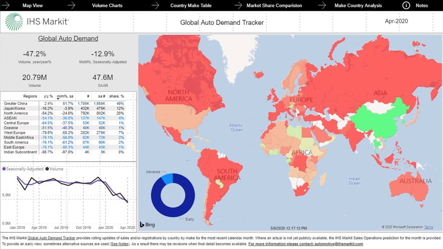Open the Map View page

coord(32,5)
